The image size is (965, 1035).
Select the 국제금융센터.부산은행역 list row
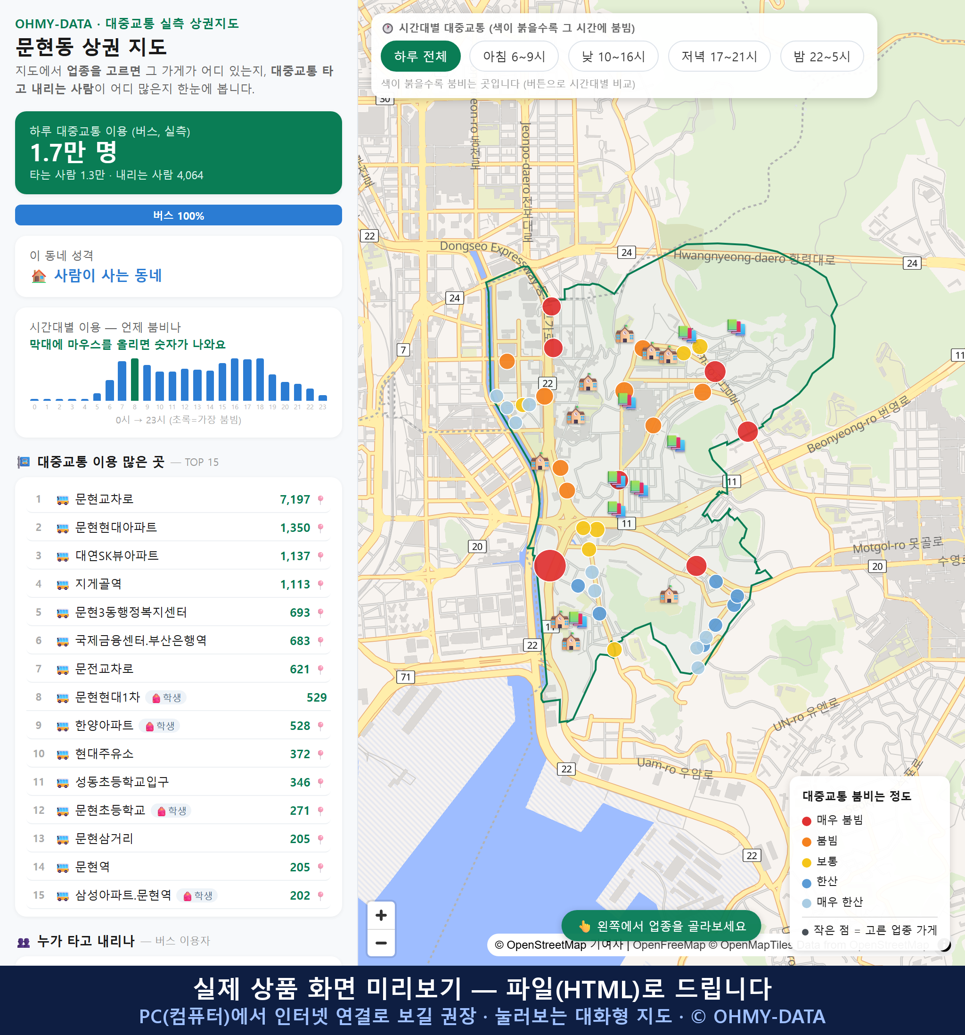coord(179,641)
